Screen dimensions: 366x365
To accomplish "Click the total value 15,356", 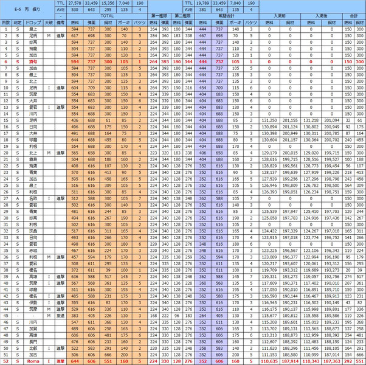I will (108, 3).
